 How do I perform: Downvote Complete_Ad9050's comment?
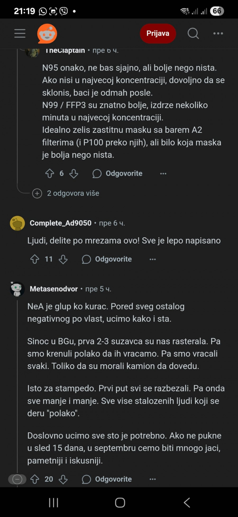tap(63, 259)
